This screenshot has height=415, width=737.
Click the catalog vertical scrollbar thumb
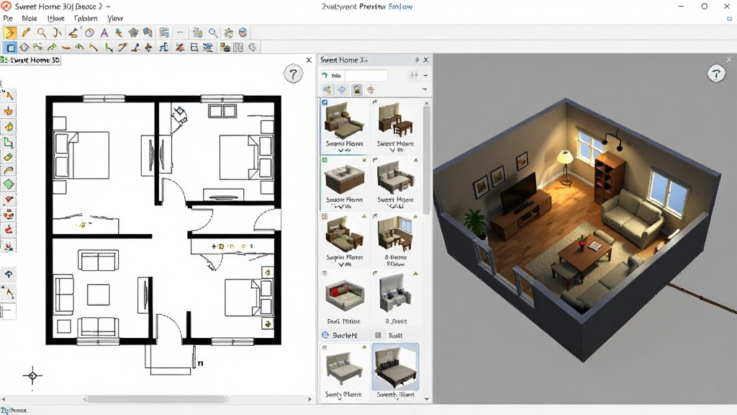click(426, 160)
